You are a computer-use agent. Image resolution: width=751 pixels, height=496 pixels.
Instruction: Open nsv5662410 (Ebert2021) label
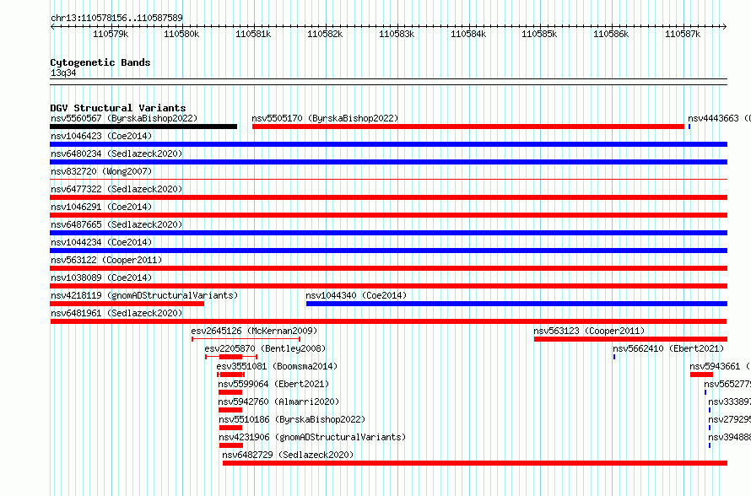tap(669, 348)
